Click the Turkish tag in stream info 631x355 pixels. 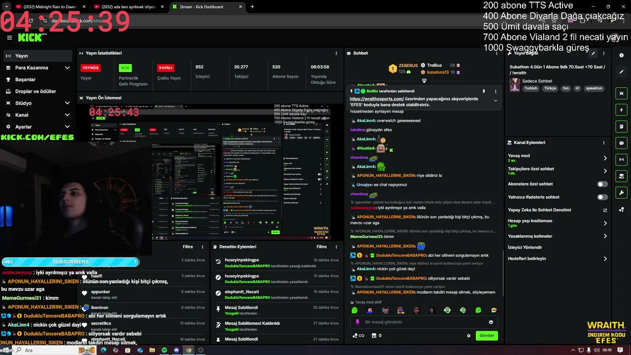click(x=531, y=88)
